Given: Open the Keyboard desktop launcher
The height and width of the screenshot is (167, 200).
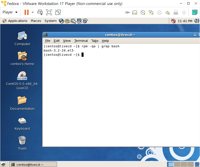Looking at the screenshot, I should (22, 124).
